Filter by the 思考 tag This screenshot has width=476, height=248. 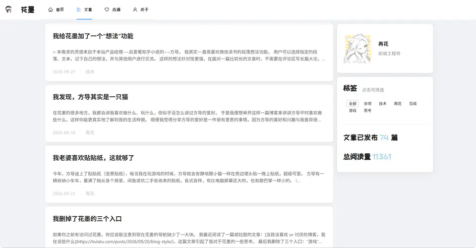click(367, 111)
